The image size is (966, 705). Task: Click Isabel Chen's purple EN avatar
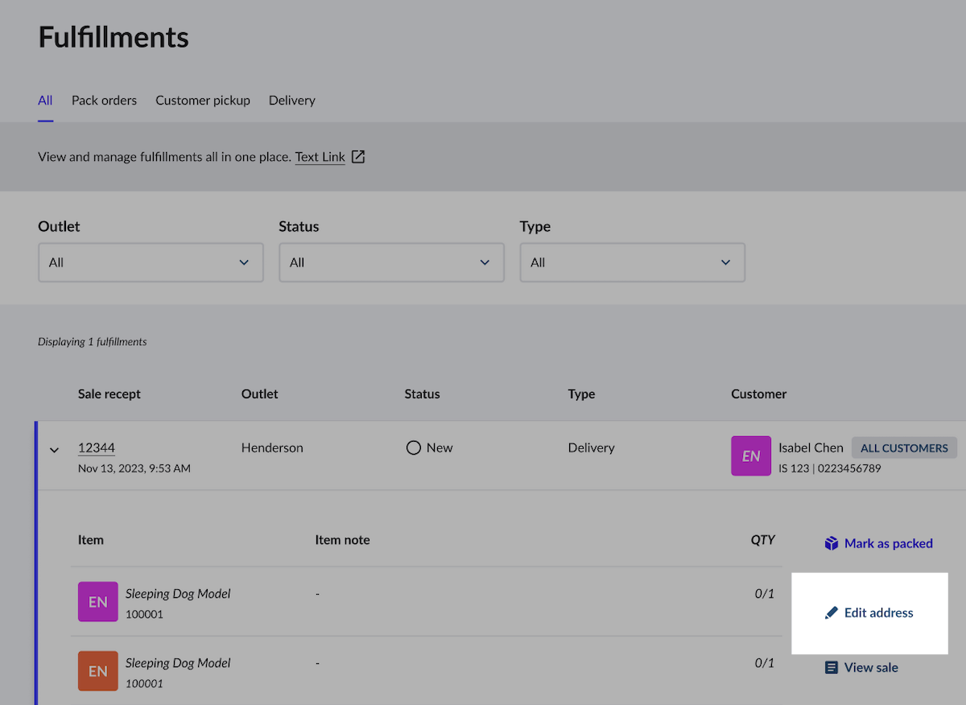tap(751, 456)
